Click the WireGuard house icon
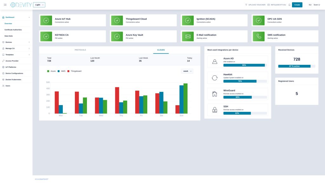Screen dimensions: 325x183 [215, 94]
